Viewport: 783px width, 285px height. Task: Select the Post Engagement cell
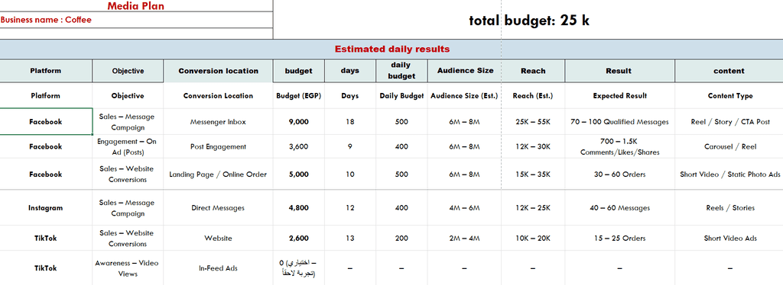[218, 147]
